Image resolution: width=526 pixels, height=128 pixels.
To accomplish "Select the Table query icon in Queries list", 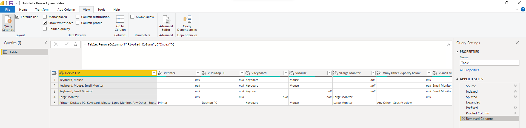I will (5, 52).
